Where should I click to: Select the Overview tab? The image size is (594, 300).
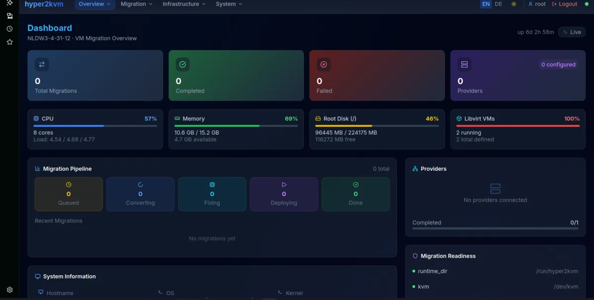coord(94,4)
